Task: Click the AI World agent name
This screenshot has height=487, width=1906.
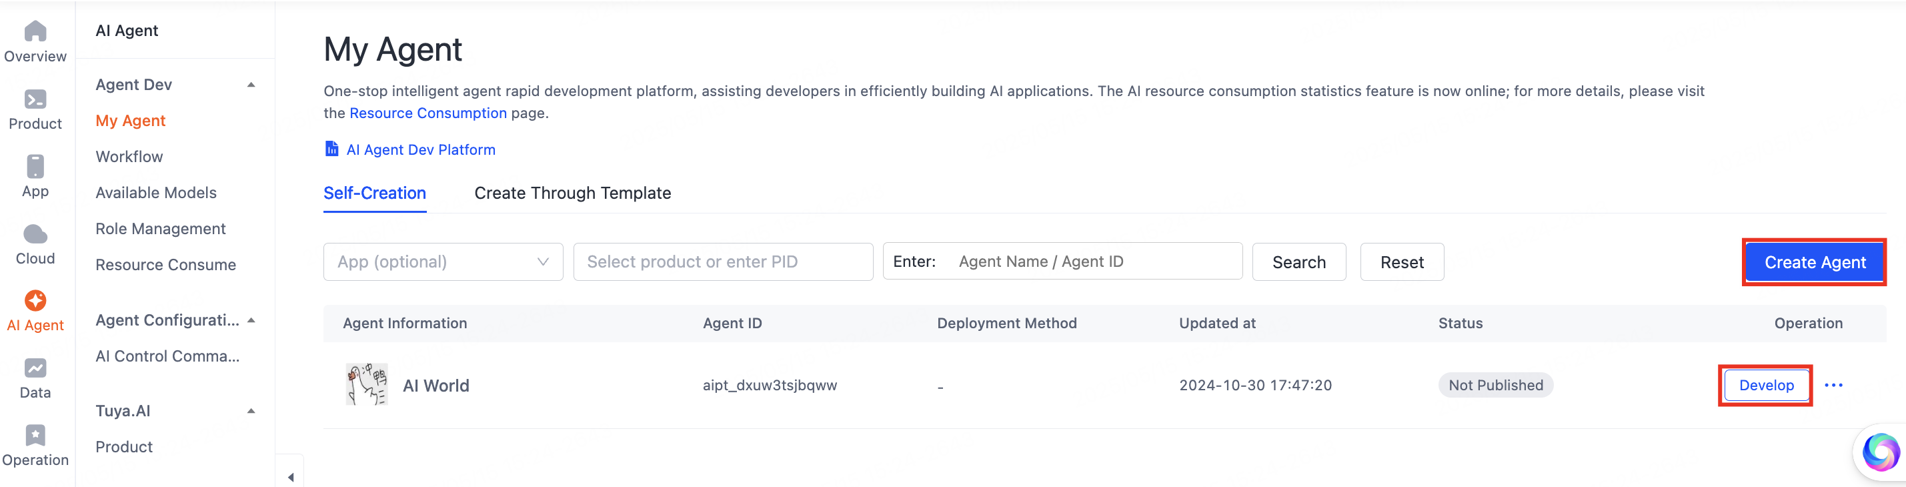Action: coord(435,386)
